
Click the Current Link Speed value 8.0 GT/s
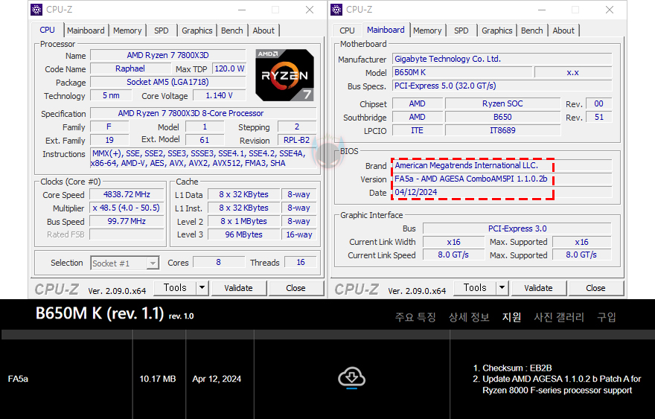453,255
